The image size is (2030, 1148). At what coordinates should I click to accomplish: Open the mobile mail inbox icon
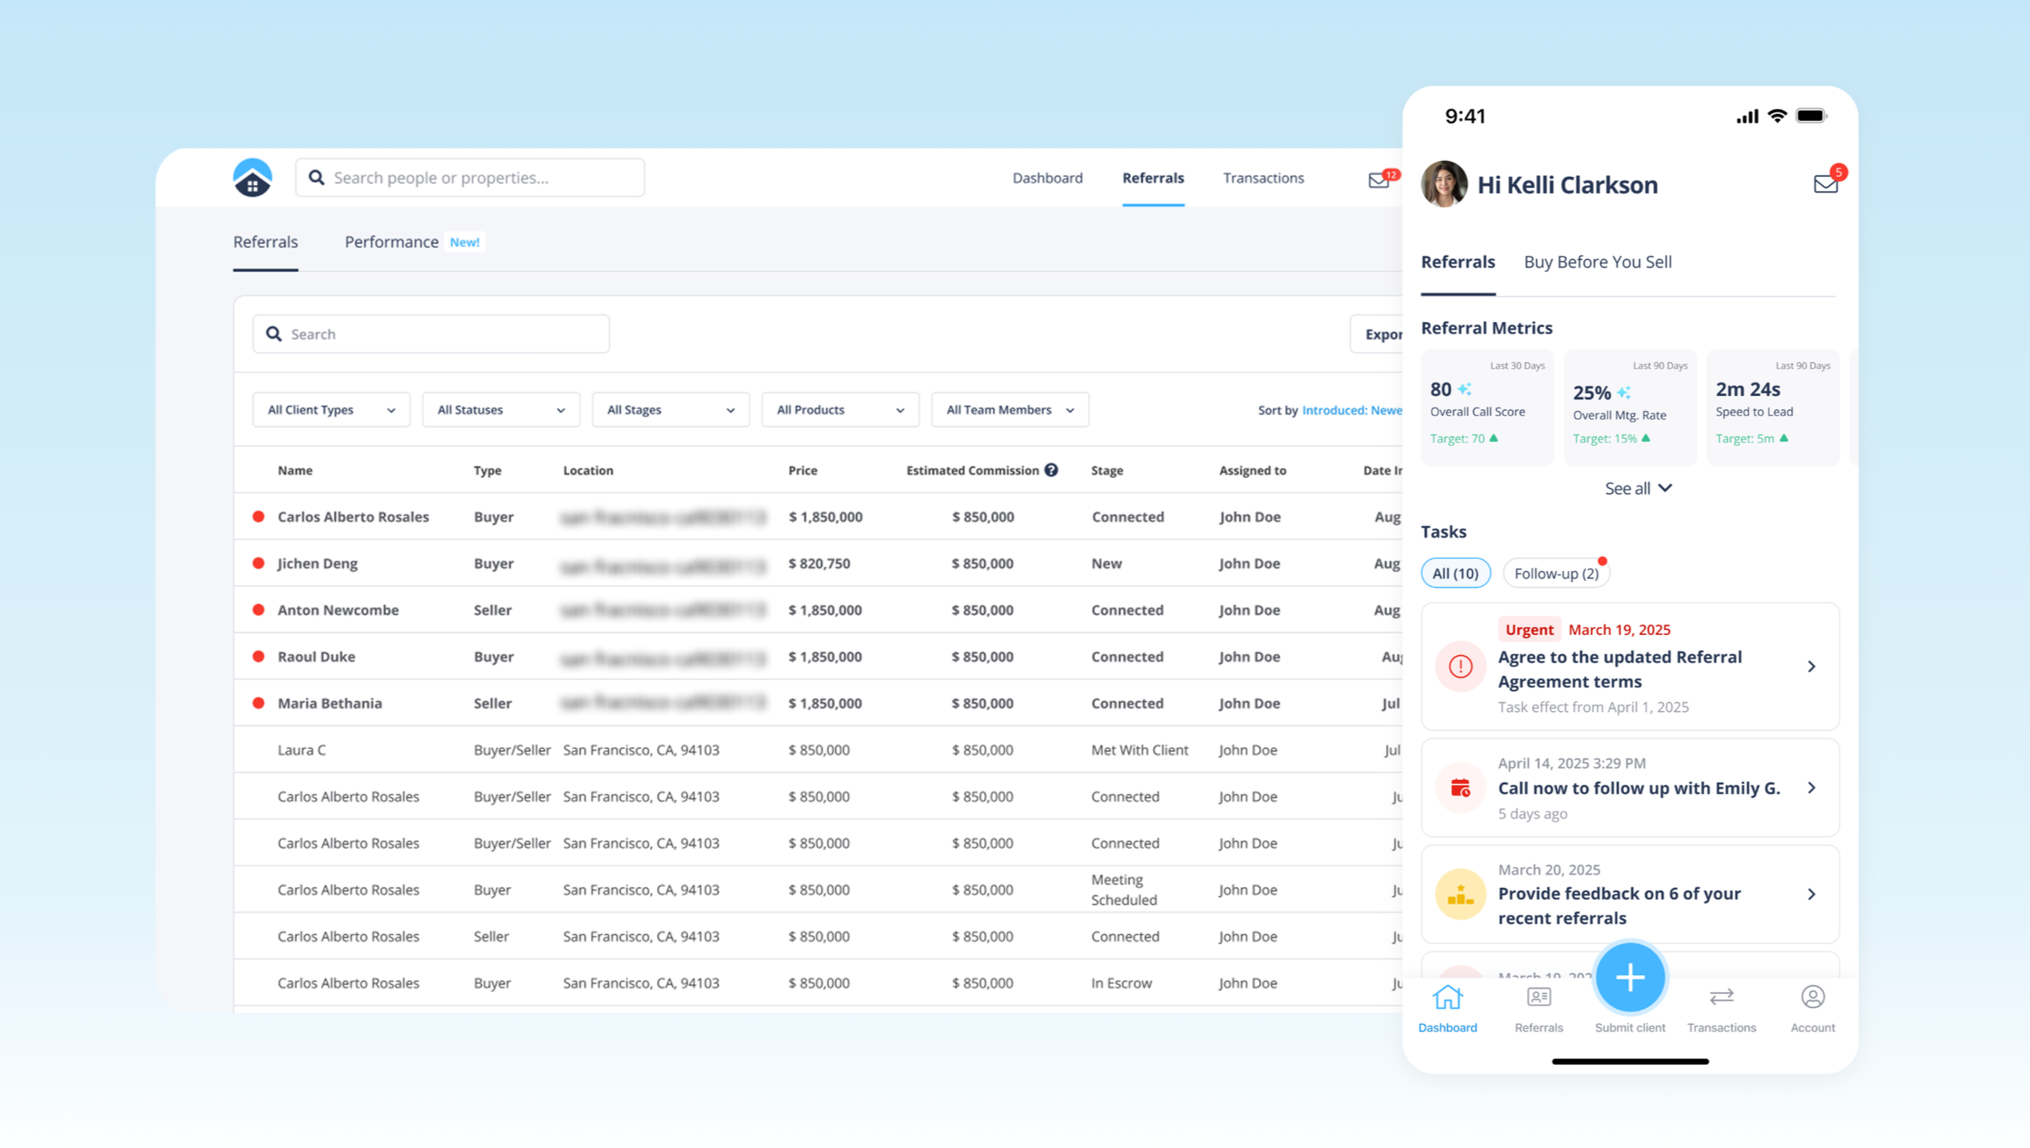pos(1825,184)
